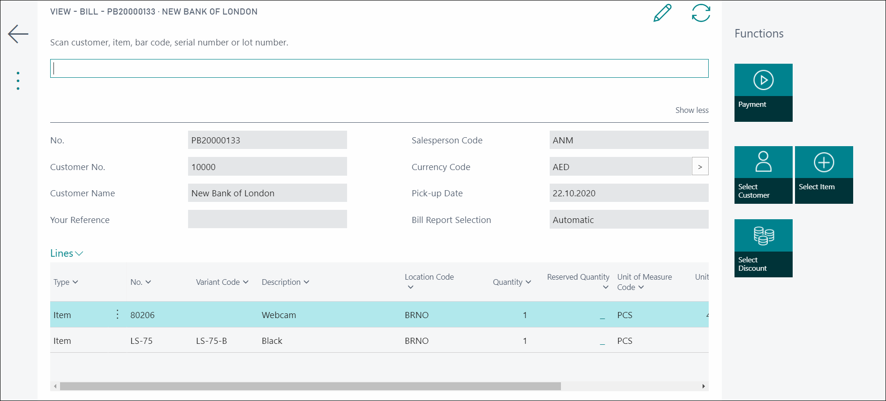Select item number LS-75 cell
This screenshot has width=886, height=401.
click(x=142, y=341)
